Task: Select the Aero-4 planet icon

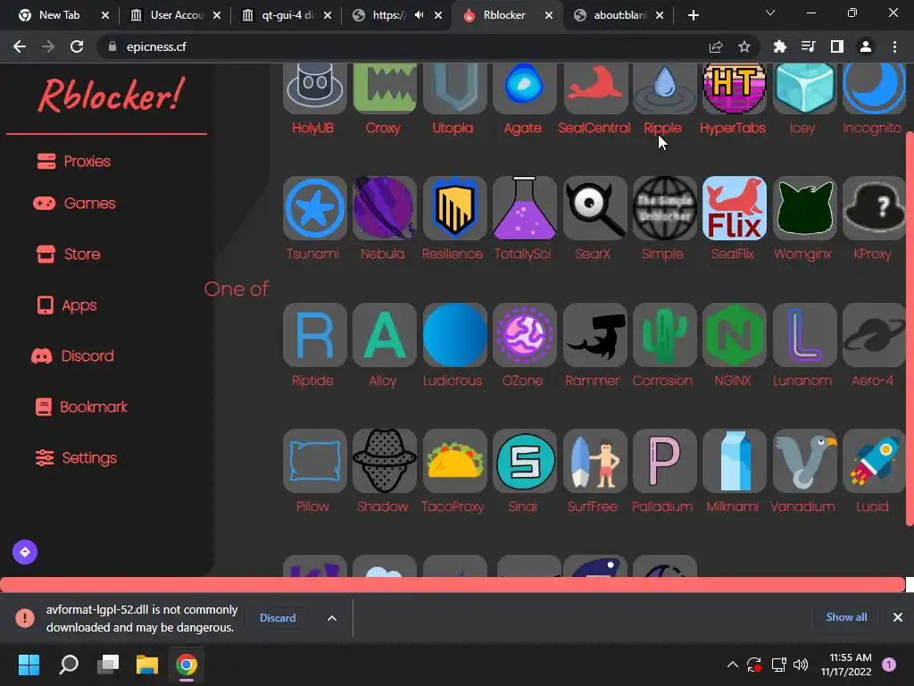Action: coord(875,335)
